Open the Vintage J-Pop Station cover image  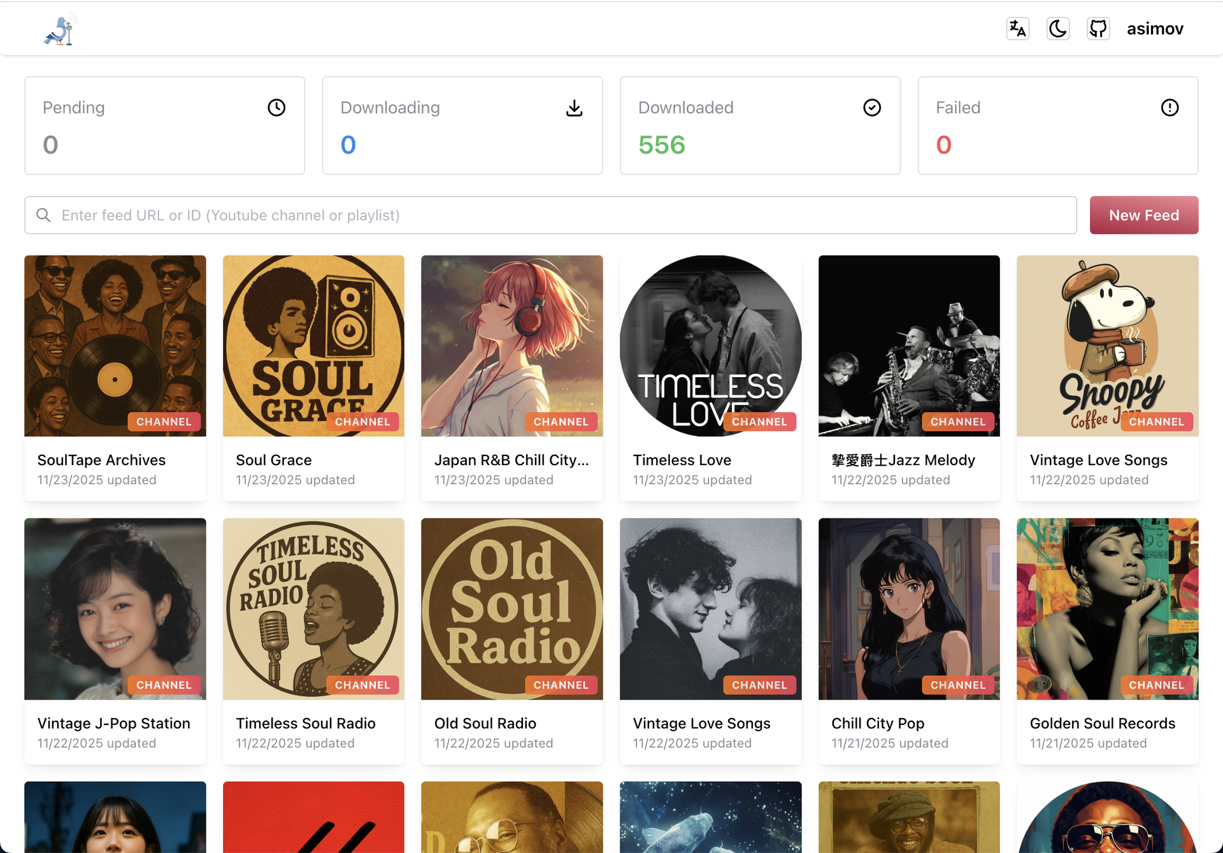click(115, 609)
